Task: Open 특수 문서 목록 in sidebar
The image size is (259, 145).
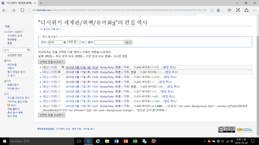Action: [15, 112]
